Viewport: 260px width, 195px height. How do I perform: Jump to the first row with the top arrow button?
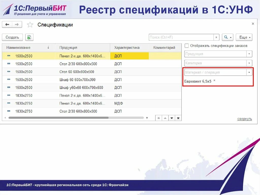159,118
